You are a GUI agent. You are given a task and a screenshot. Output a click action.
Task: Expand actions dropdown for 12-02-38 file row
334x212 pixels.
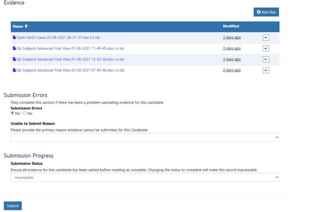point(265,60)
